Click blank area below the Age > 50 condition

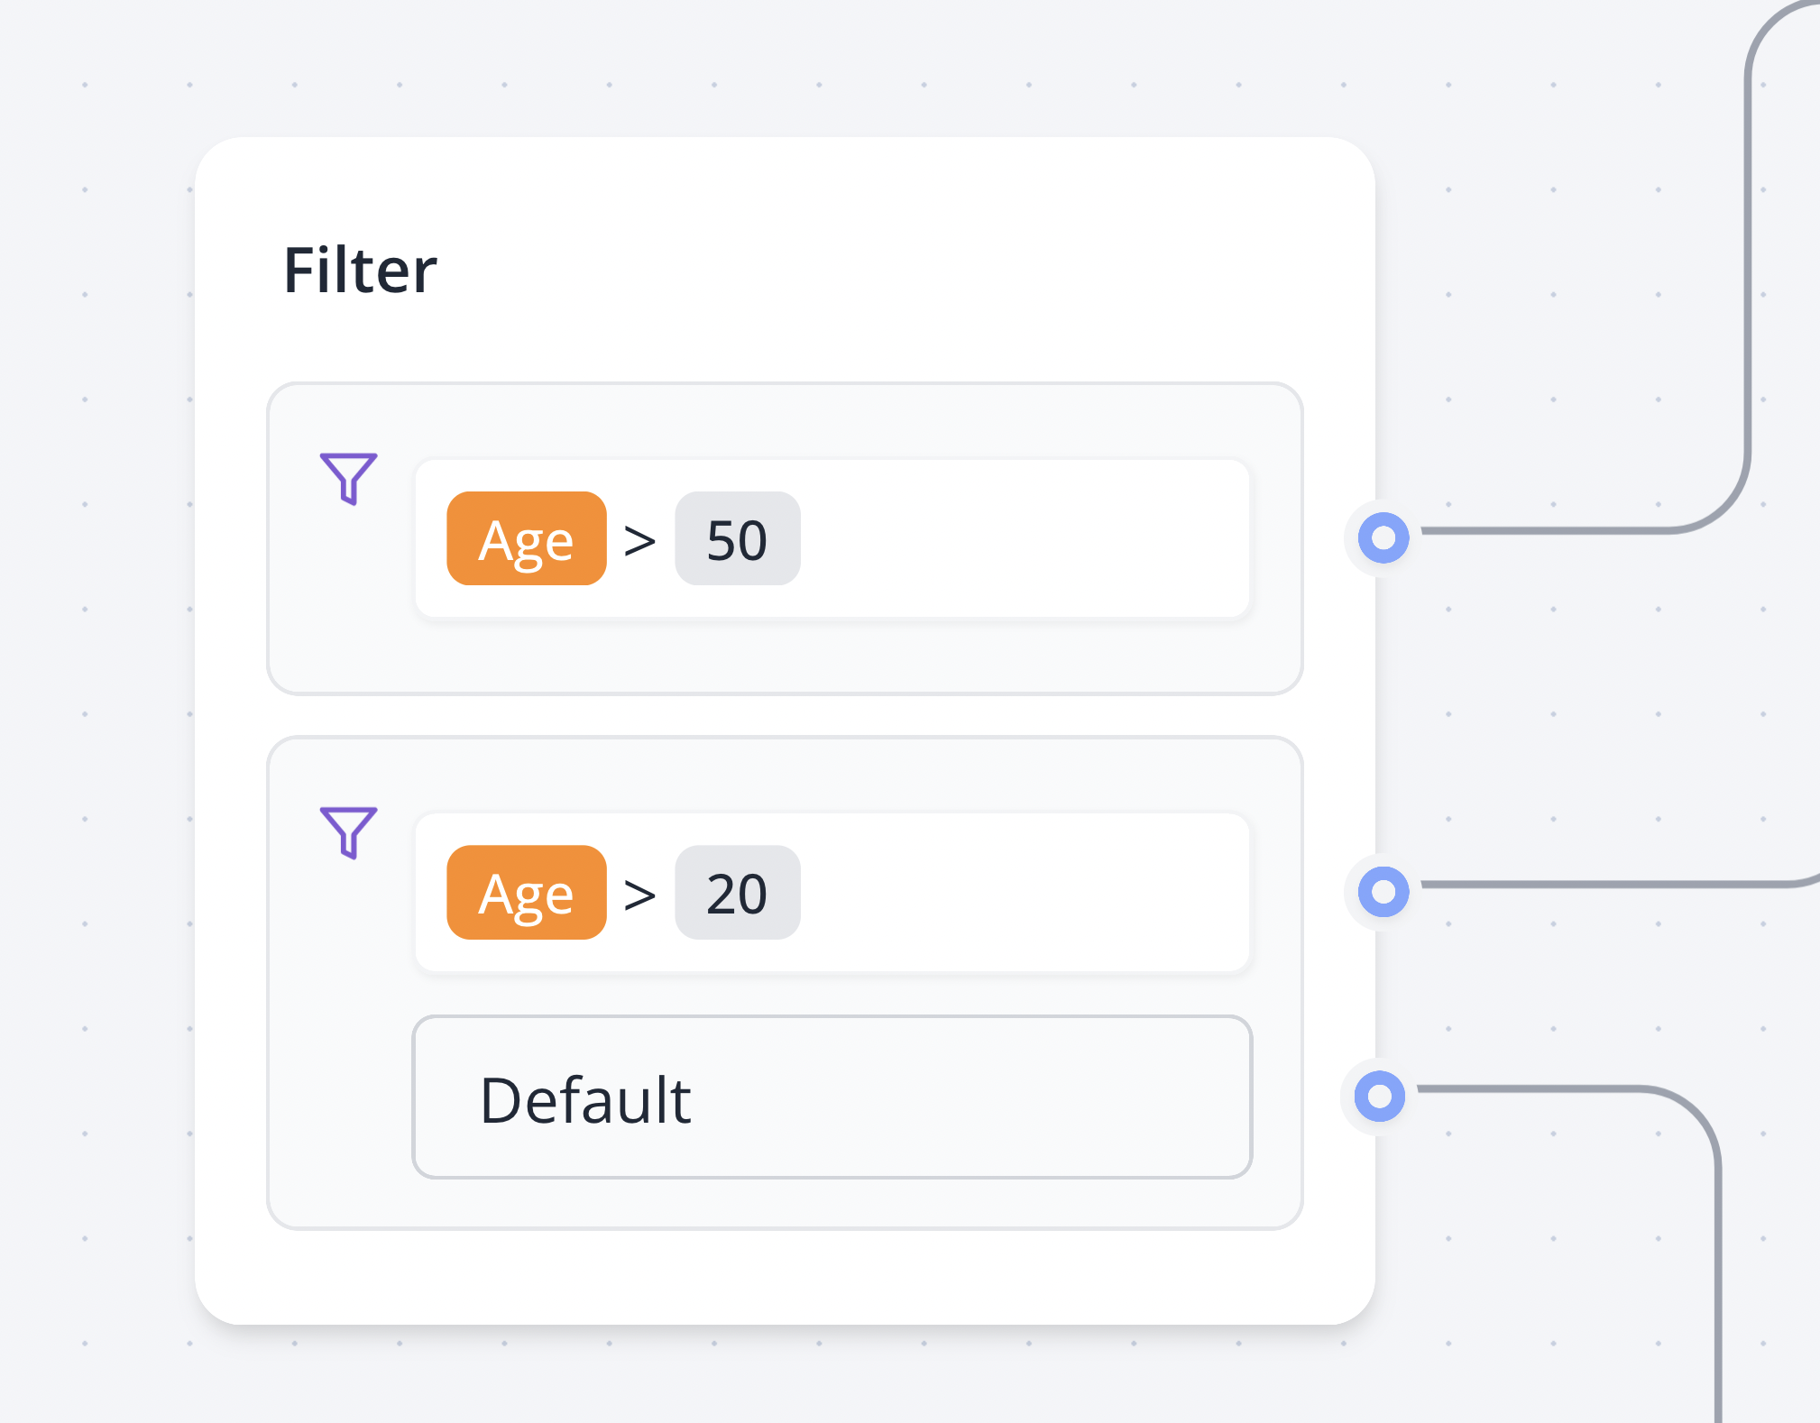785,656
